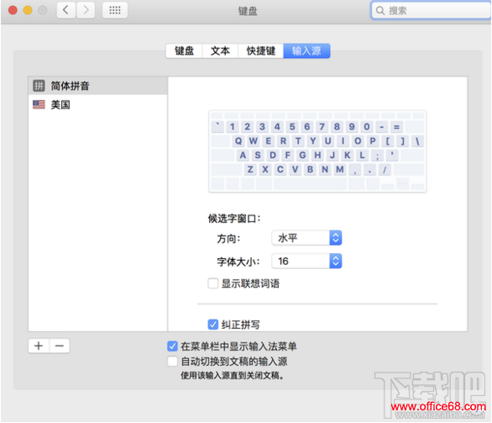The width and height of the screenshot is (492, 423).
Task: Select the 输入源 tab
Action: 306,51
